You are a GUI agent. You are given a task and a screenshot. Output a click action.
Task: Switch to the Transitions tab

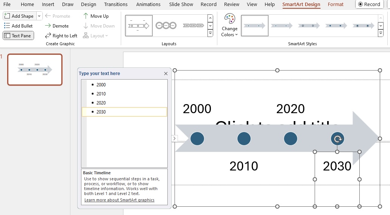[x=115, y=5]
